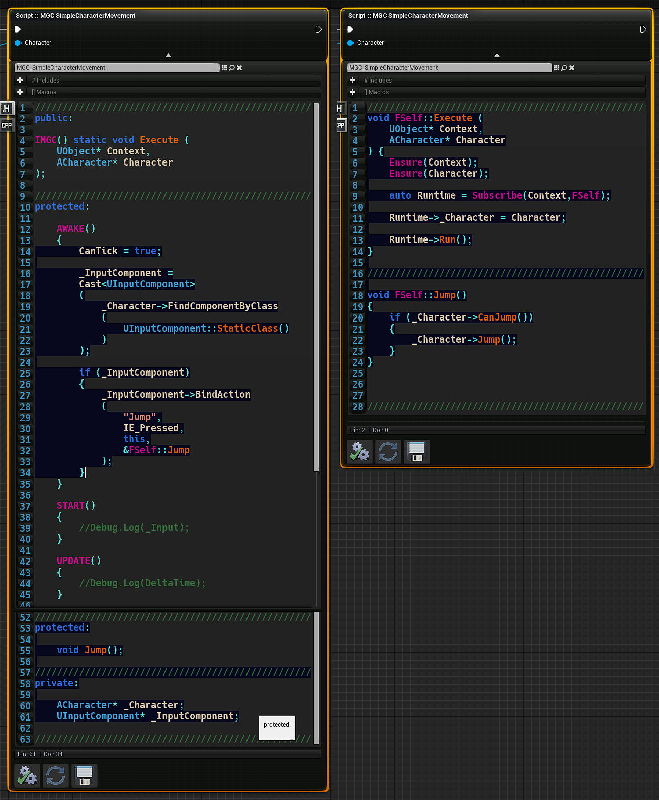Click the right node script name field
The image size is (659, 800).
450,68
